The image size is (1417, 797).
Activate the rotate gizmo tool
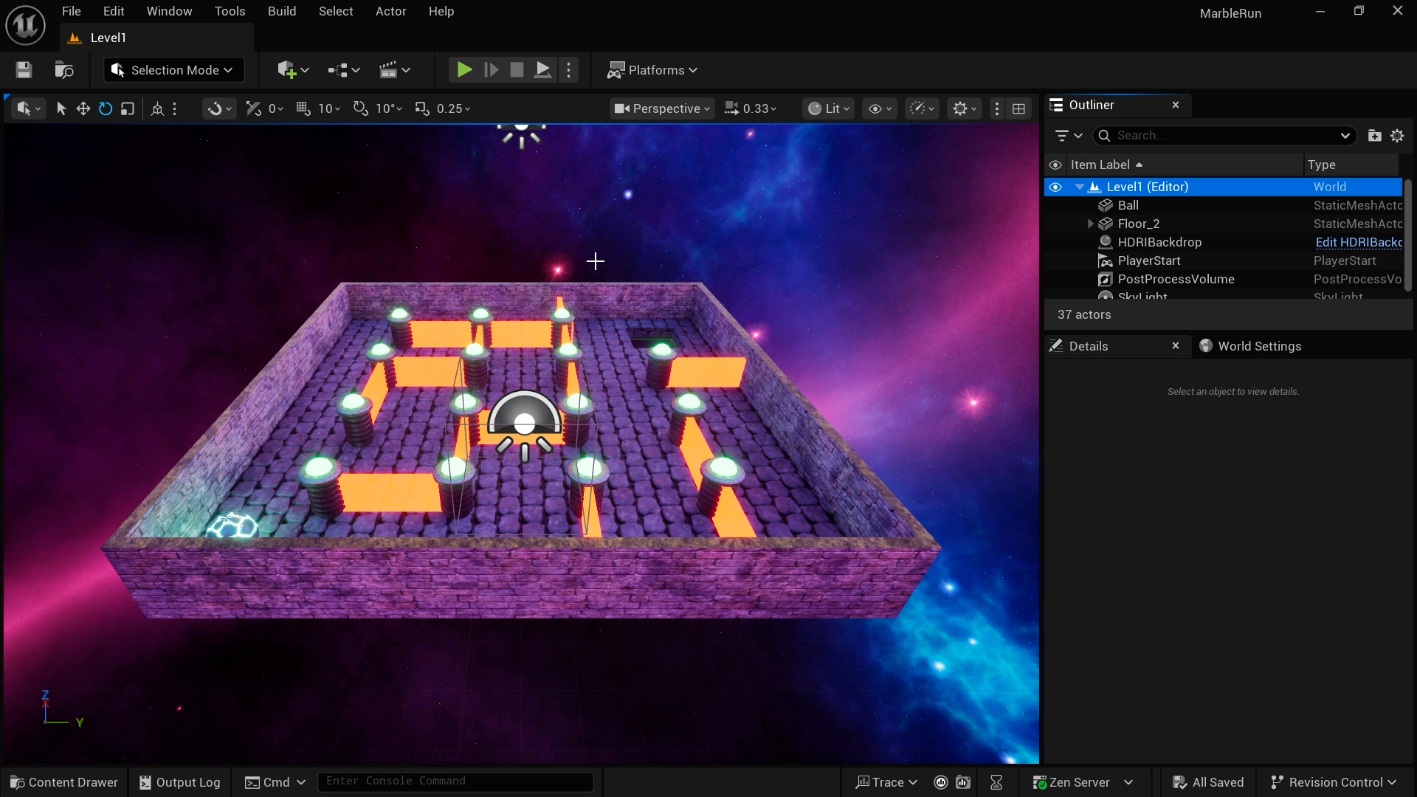pyautogui.click(x=106, y=108)
